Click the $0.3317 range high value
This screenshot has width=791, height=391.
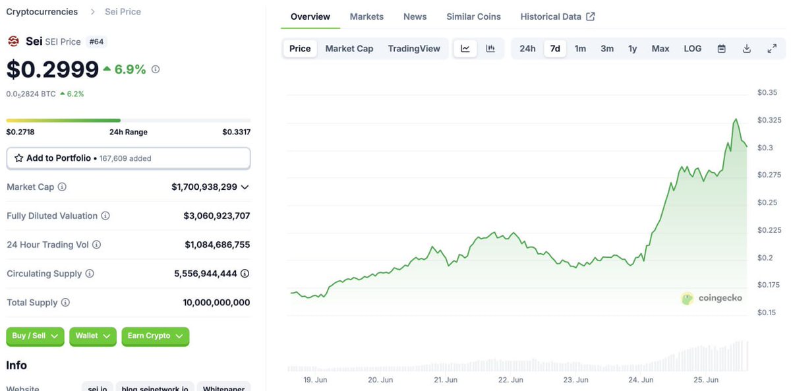(236, 132)
